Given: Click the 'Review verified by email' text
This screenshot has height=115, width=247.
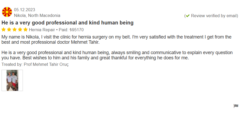Looking at the screenshot, I should coord(214,16).
